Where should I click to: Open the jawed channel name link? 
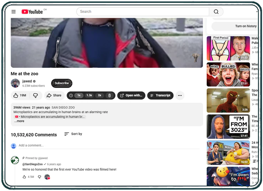[27, 81]
